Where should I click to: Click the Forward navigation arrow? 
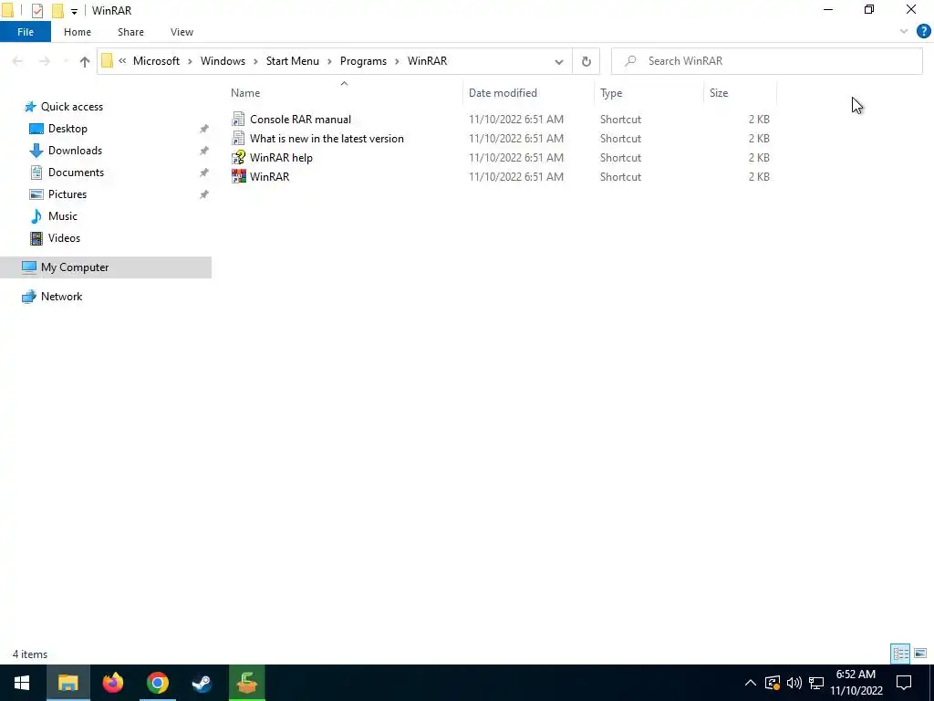(45, 61)
